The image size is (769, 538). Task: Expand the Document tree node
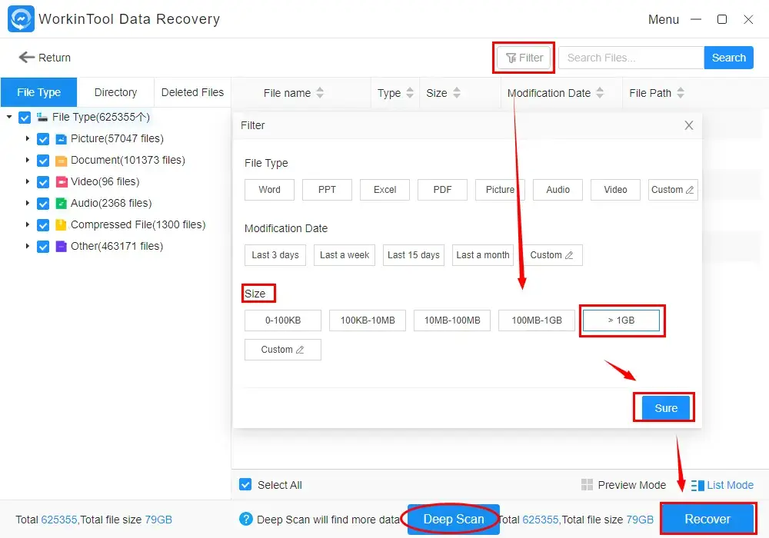(28, 160)
